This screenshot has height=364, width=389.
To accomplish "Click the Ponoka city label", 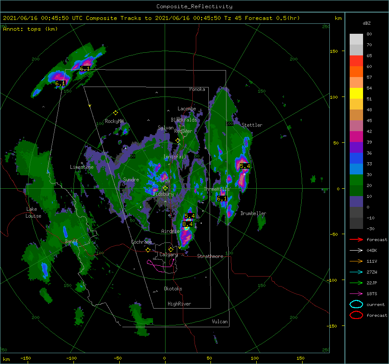I will (x=197, y=89).
